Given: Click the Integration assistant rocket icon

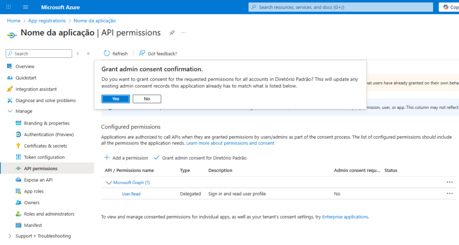Looking at the screenshot, I should [10, 89].
